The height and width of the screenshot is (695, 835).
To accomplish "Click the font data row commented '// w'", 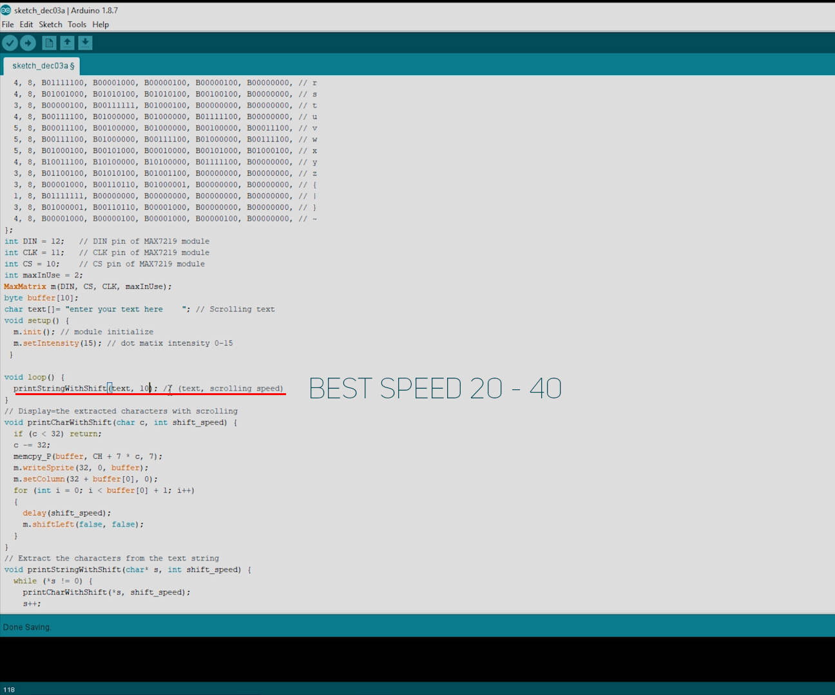I will [x=166, y=140].
